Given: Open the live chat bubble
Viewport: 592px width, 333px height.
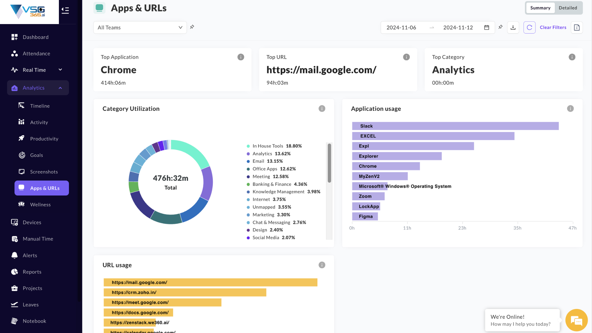Looking at the screenshot, I should 576,320.
